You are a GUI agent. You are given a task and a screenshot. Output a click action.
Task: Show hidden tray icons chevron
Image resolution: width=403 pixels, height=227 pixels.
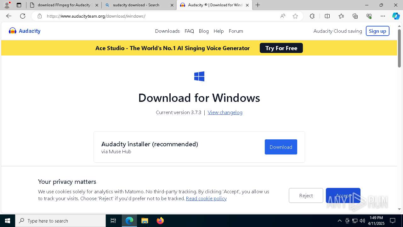click(339, 221)
